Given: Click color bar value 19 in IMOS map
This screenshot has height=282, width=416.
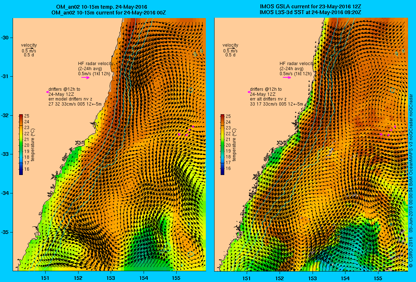Looking at the screenshot, I should coord(228,151).
